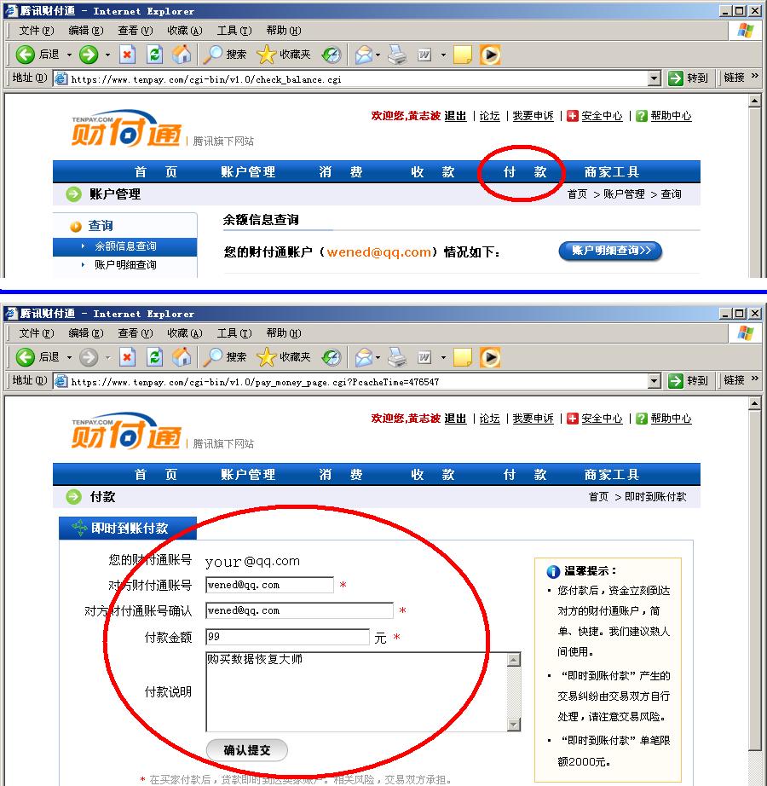Expand edit dropdown arrow in balance-query window
The width and height of the screenshot is (767, 786).
(x=443, y=55)
